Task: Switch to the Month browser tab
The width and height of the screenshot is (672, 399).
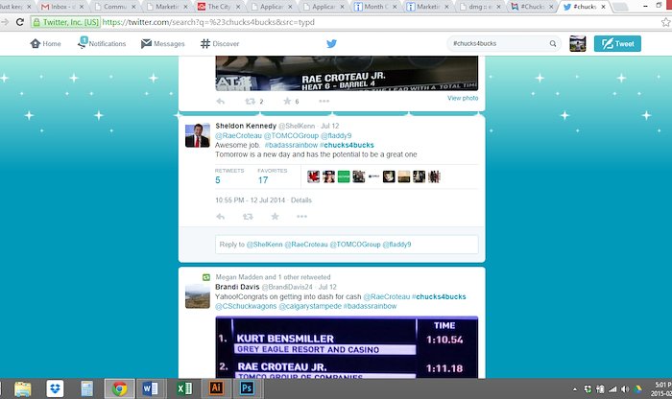Action: [373, 7]
